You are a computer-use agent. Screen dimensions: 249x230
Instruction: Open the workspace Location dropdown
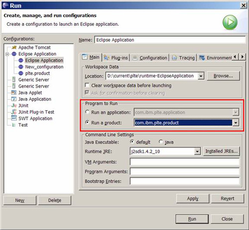click(201, 76)
